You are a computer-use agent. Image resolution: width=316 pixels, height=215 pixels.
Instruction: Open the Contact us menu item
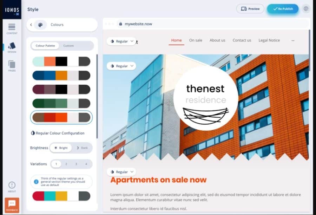(x=242, y=40)
